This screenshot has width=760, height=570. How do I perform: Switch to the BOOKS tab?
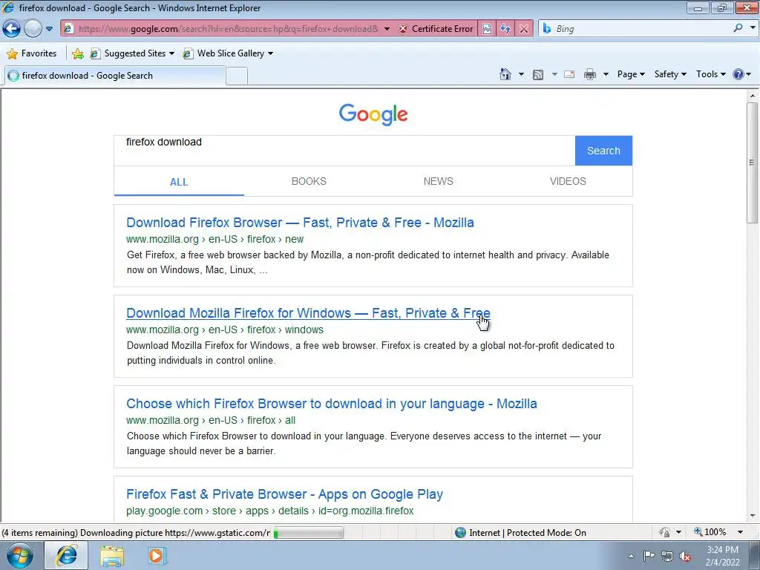pos(309,181)
